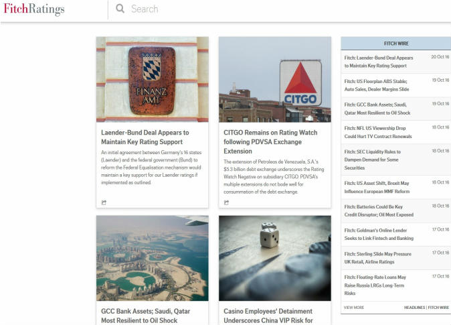Screen dimensions: 451x325
Task: Open wire item US Asset Shift, Brexit
Action: click(x=377, y=187)
